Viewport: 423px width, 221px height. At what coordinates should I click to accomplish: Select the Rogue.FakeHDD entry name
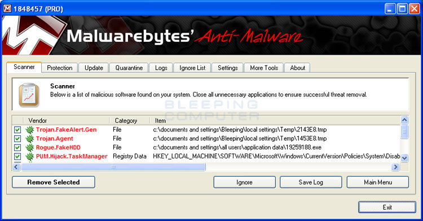pyautogui.click(x=58, y=148)
